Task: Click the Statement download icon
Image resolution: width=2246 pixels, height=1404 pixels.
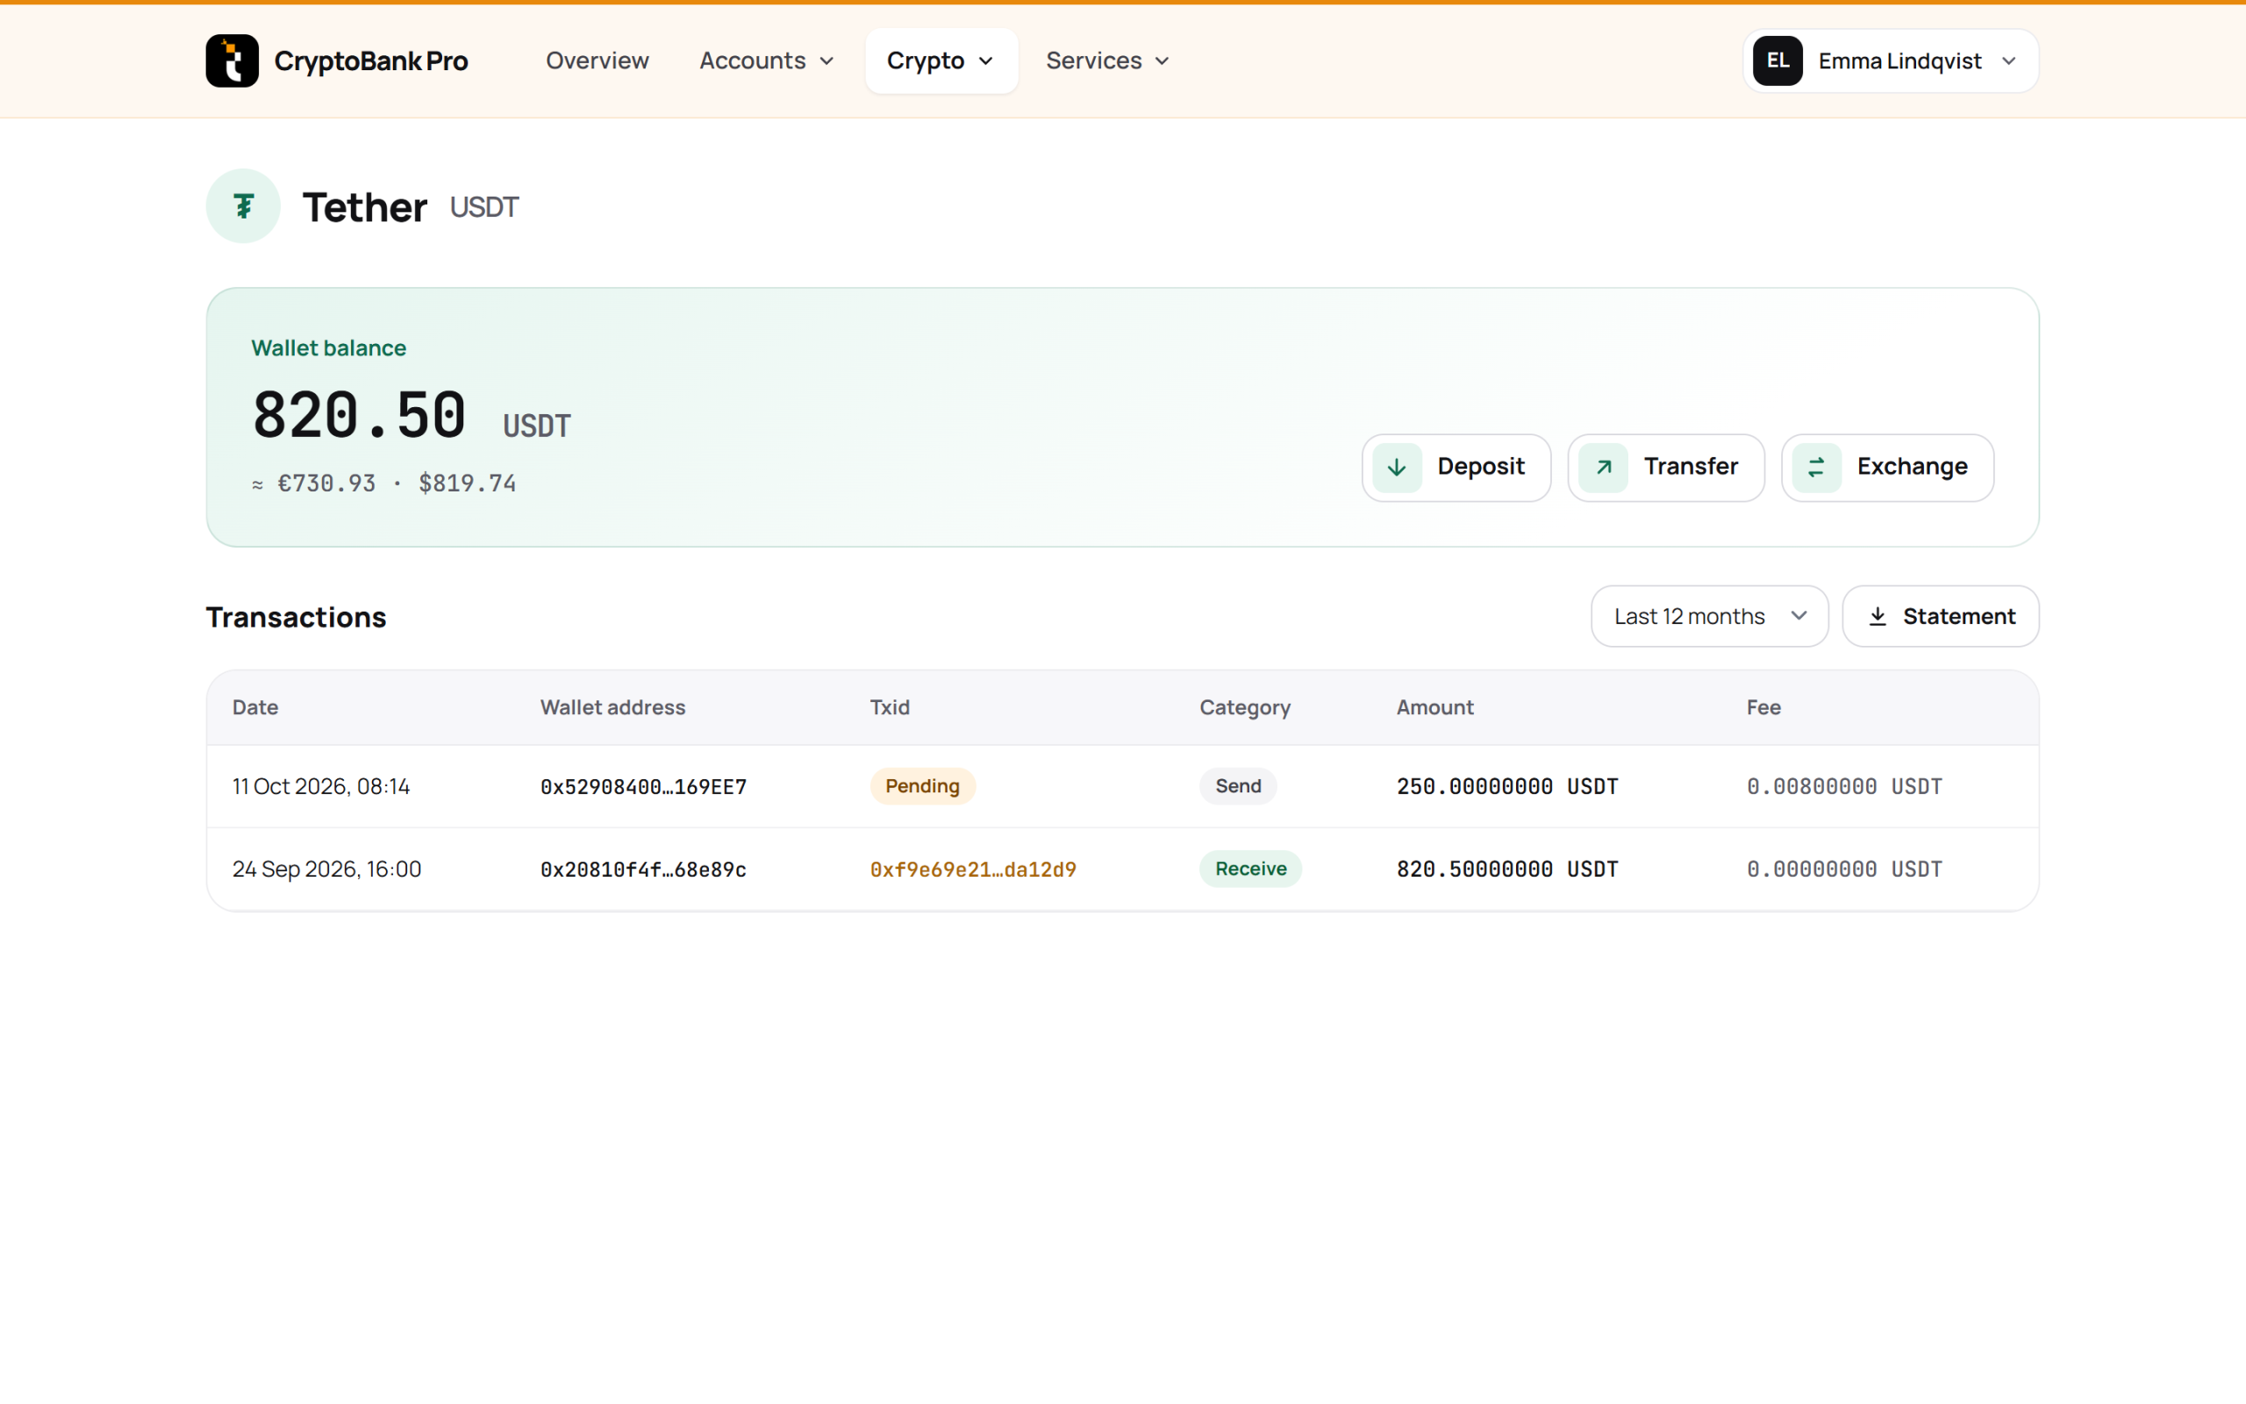Action: point(1878,617)
